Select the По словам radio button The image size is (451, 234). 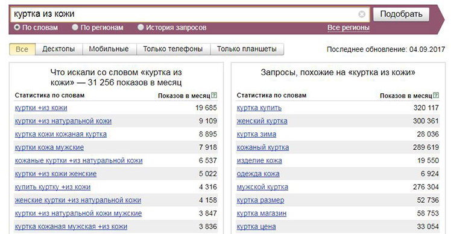(17, 27)
